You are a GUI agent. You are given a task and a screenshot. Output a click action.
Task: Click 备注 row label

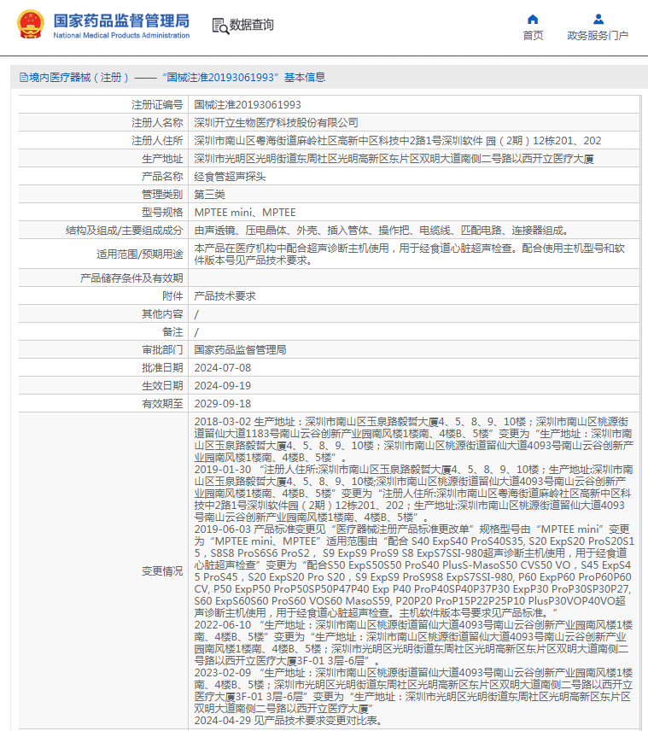pyautogui.click(x=172, y=332)
